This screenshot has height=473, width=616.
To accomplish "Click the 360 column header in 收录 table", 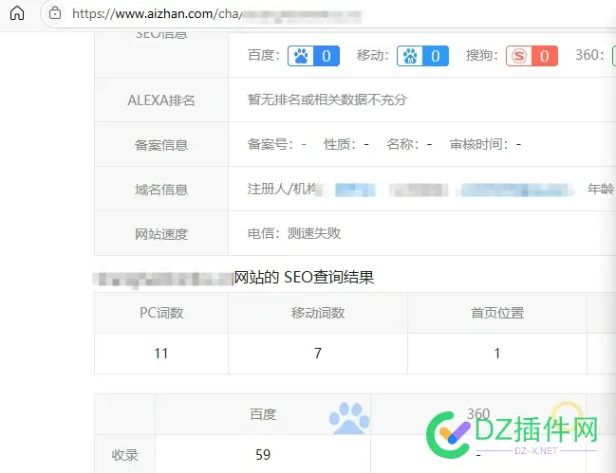I will click(x=478, y=414).
